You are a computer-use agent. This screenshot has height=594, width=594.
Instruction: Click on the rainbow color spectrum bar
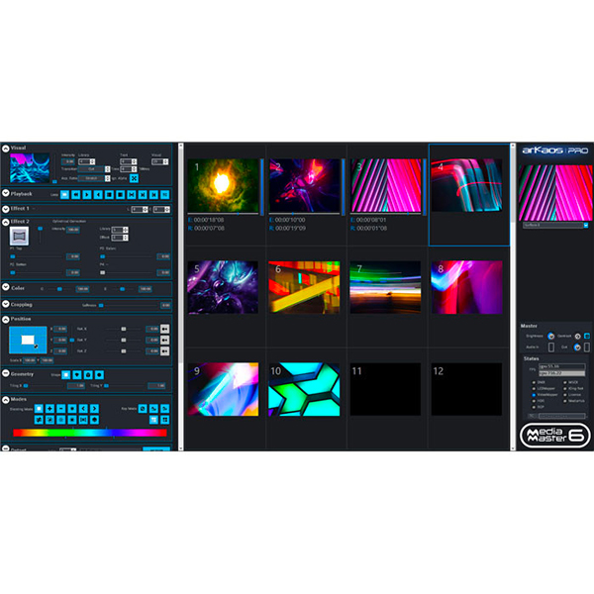(90, 433)
